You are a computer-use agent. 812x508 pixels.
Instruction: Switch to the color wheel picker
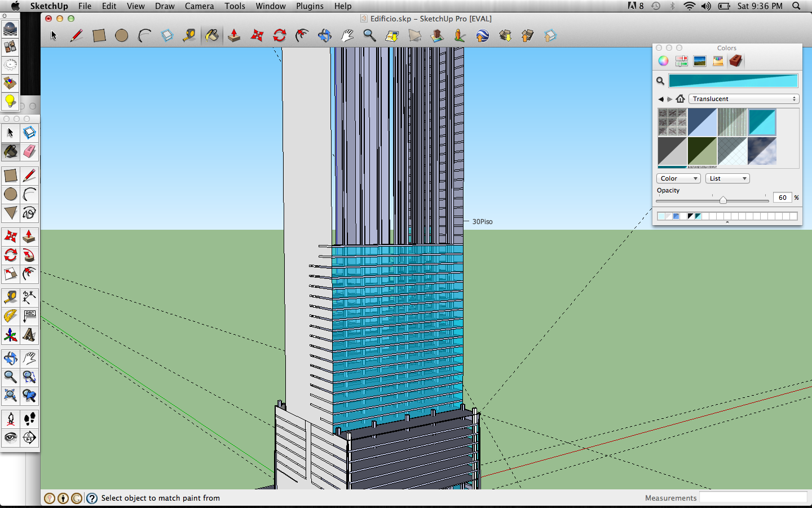pos(663,60)
